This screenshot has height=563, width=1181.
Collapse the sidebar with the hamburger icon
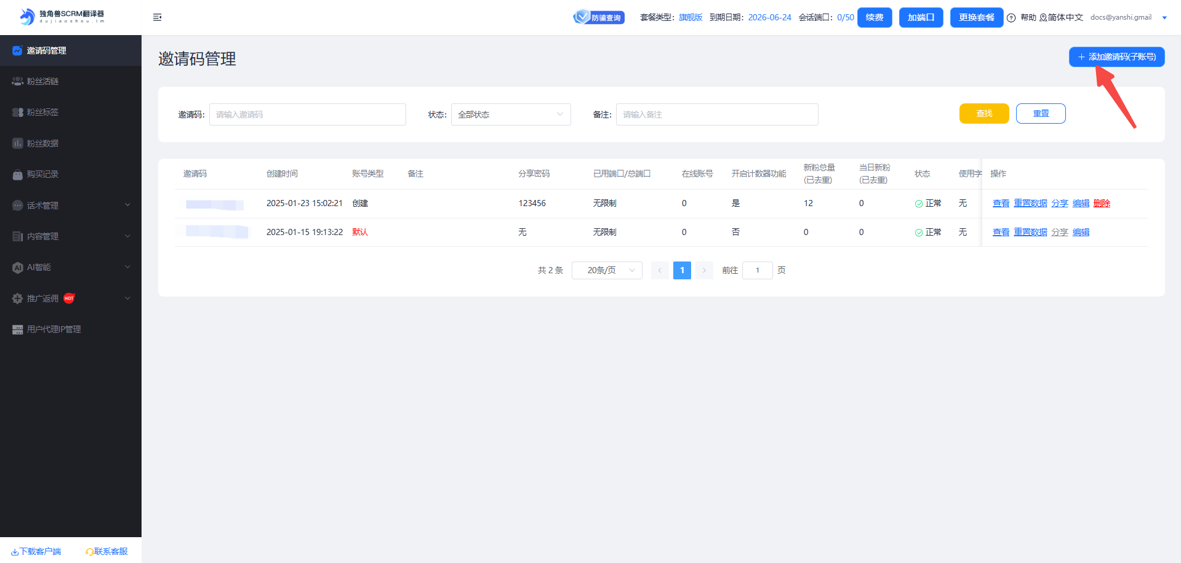coord(157,17)
